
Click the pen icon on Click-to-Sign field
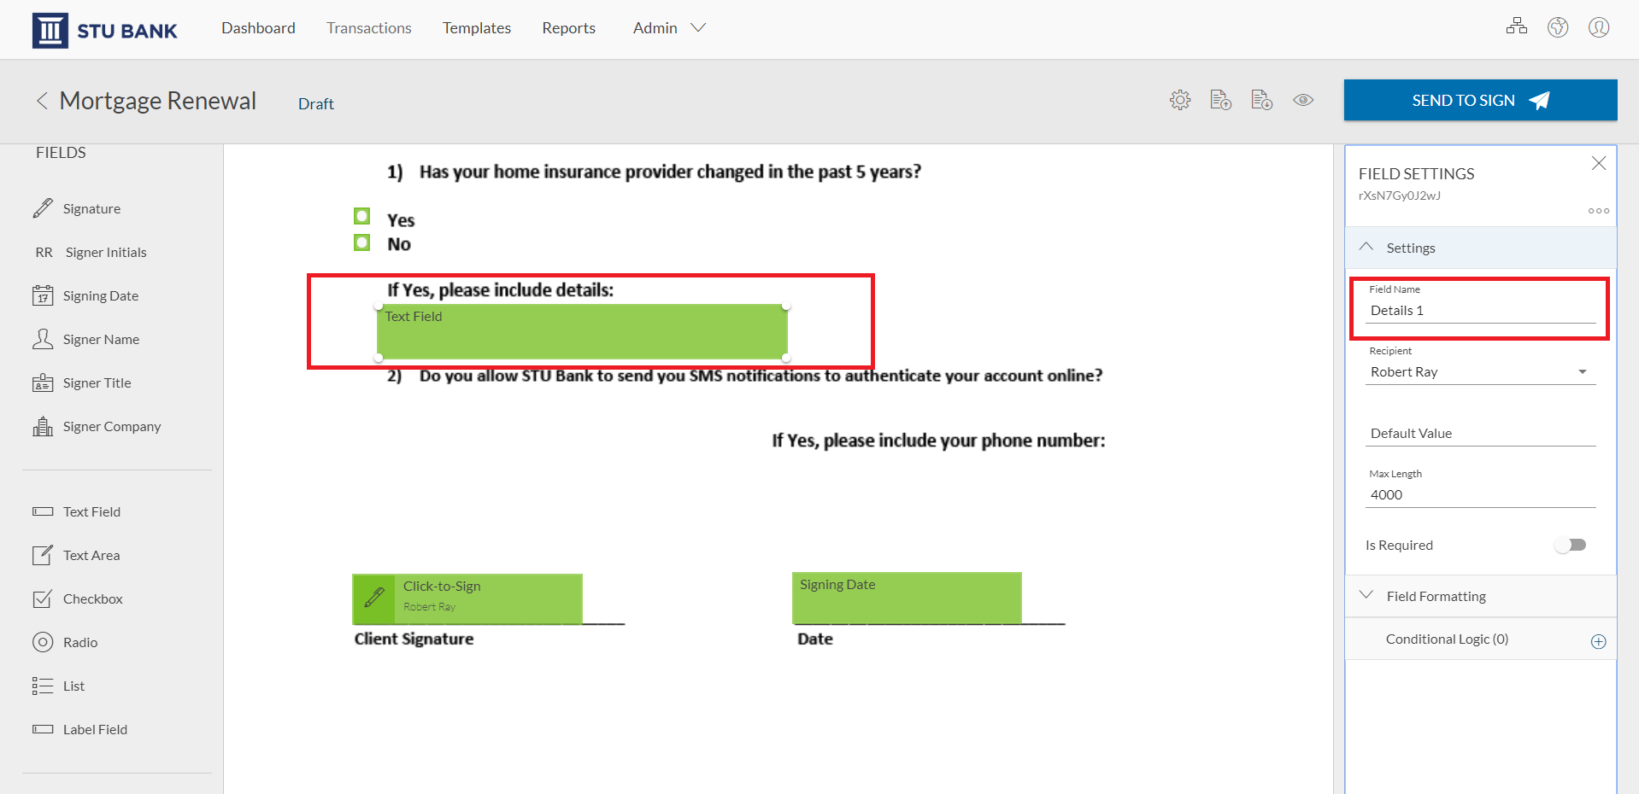[x=373, y=598]
